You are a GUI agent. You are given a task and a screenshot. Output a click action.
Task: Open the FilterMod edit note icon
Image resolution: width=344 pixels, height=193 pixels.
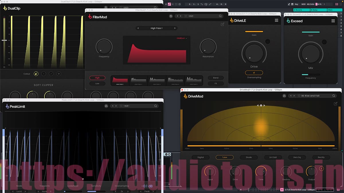tap(222, 24)
